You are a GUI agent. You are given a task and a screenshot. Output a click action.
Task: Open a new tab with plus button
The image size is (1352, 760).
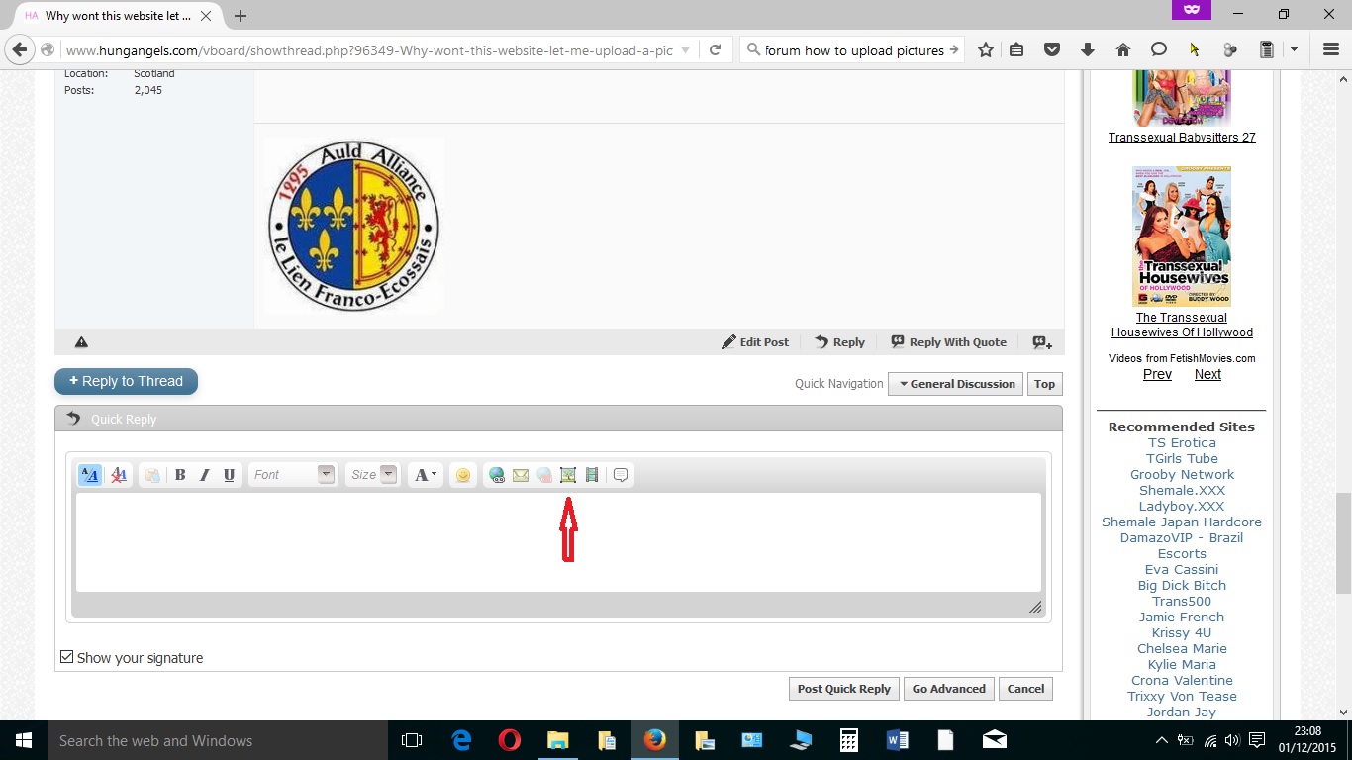(241, 16)
